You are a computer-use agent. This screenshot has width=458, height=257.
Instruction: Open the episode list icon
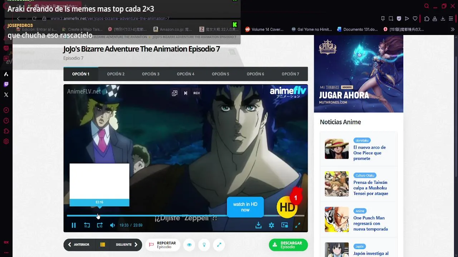[x=103, y=245]
